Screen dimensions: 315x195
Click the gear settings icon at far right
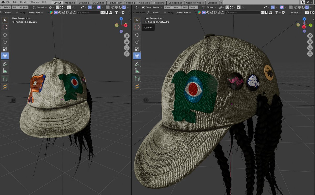coord(312,12)
